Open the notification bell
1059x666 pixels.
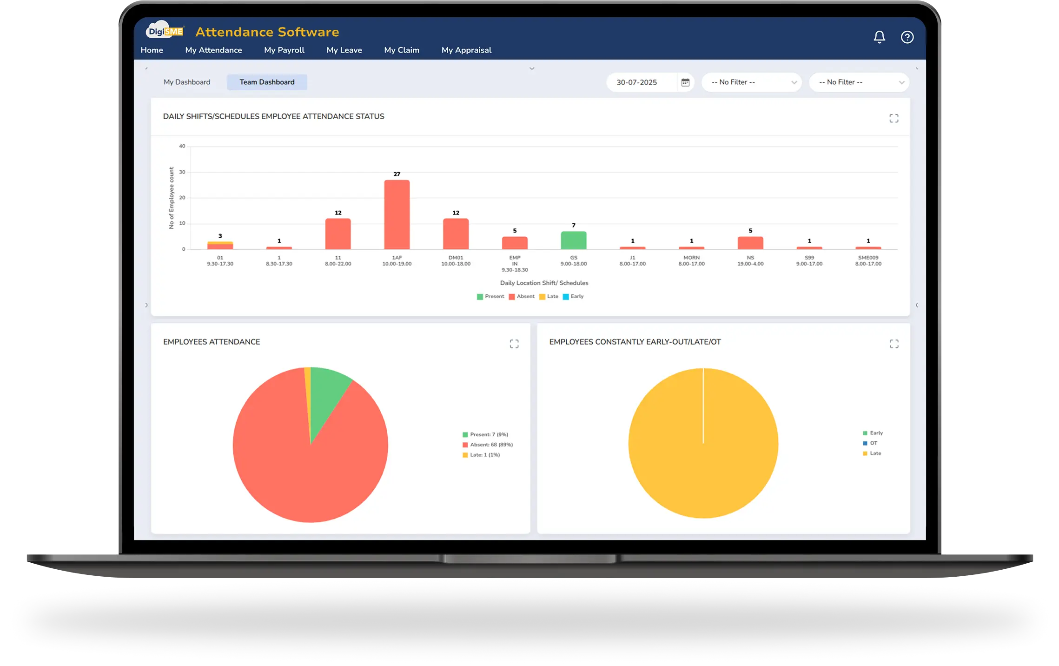879,37
